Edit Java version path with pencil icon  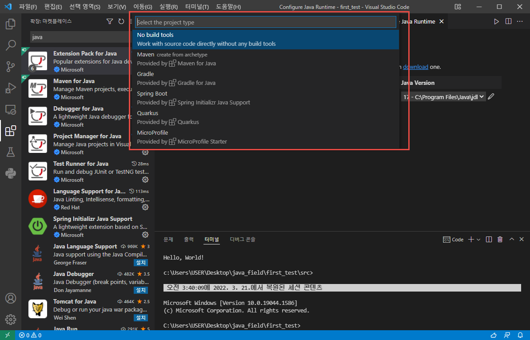(x=491, y=97)
